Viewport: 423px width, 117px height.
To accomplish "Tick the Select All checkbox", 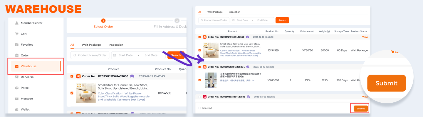I will [x=200, y=108].
